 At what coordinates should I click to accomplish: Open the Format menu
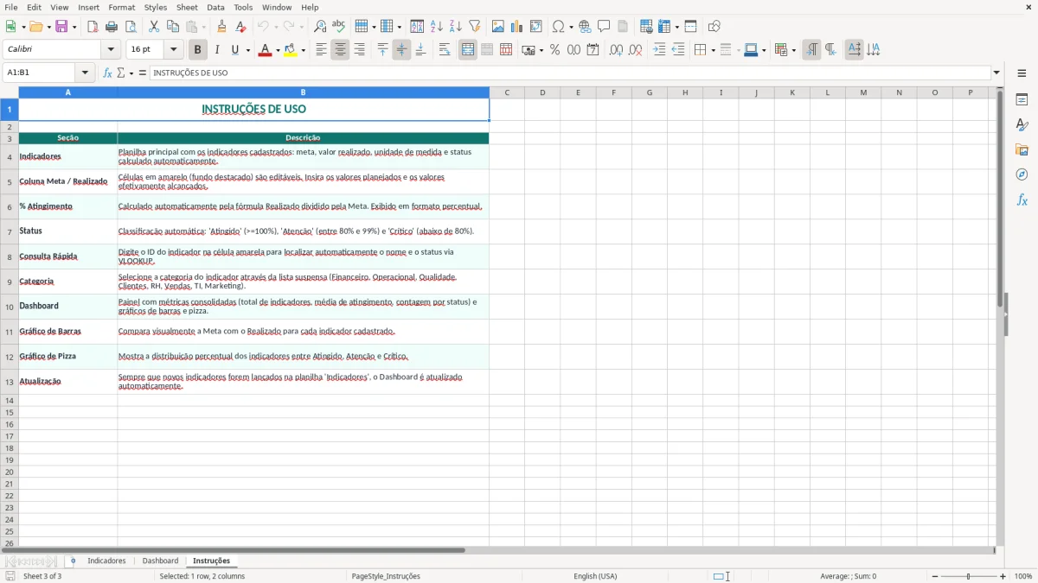coord(122,7)
